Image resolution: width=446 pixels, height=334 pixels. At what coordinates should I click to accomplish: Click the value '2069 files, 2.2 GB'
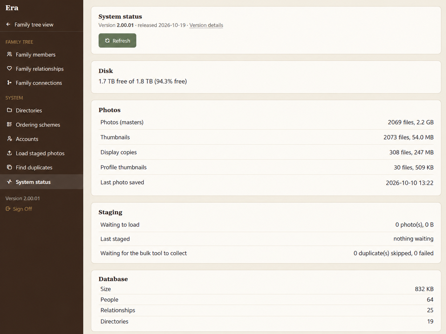coord(411,122)
